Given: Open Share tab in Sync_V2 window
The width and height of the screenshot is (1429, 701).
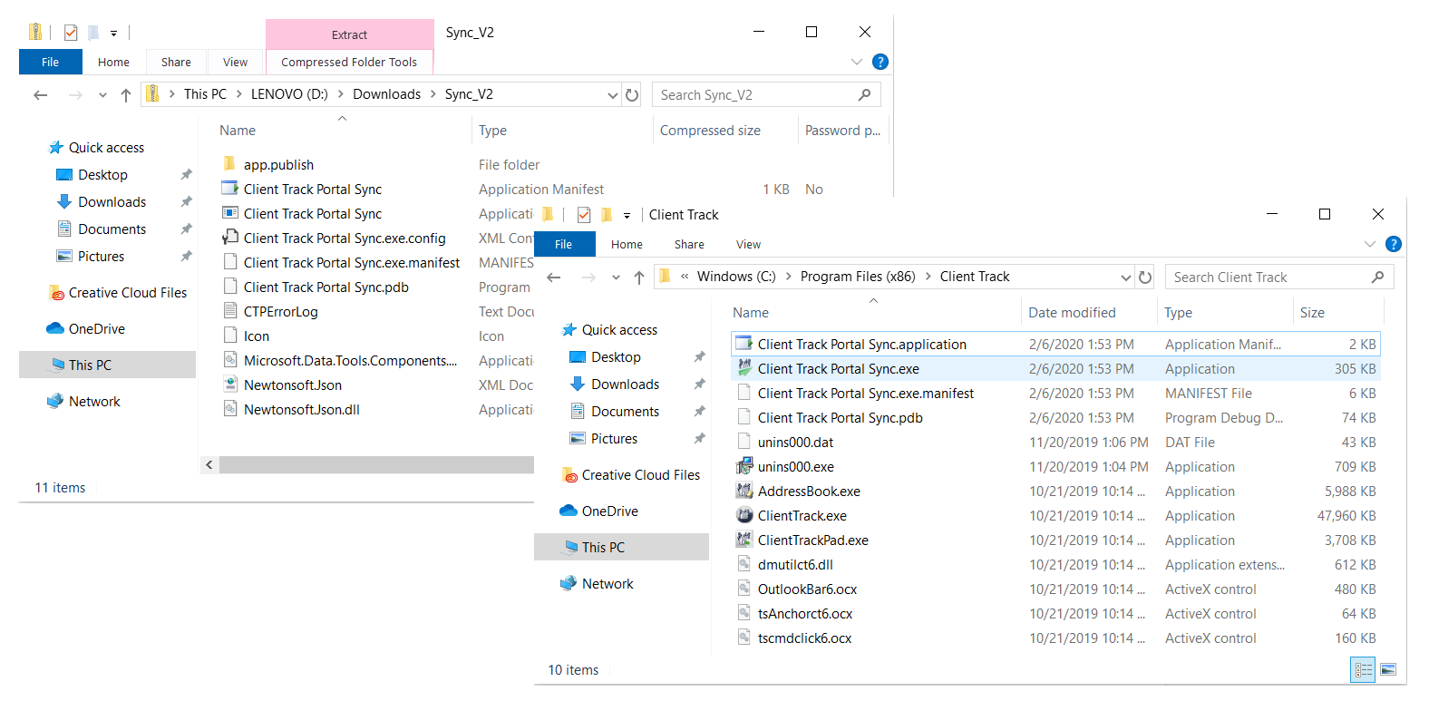Looking at the screenshot, I should pyautogui.click(x=176, y=62).
